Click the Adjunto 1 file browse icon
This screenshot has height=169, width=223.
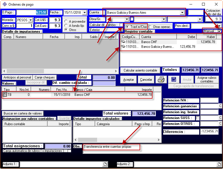pos(105,164)
